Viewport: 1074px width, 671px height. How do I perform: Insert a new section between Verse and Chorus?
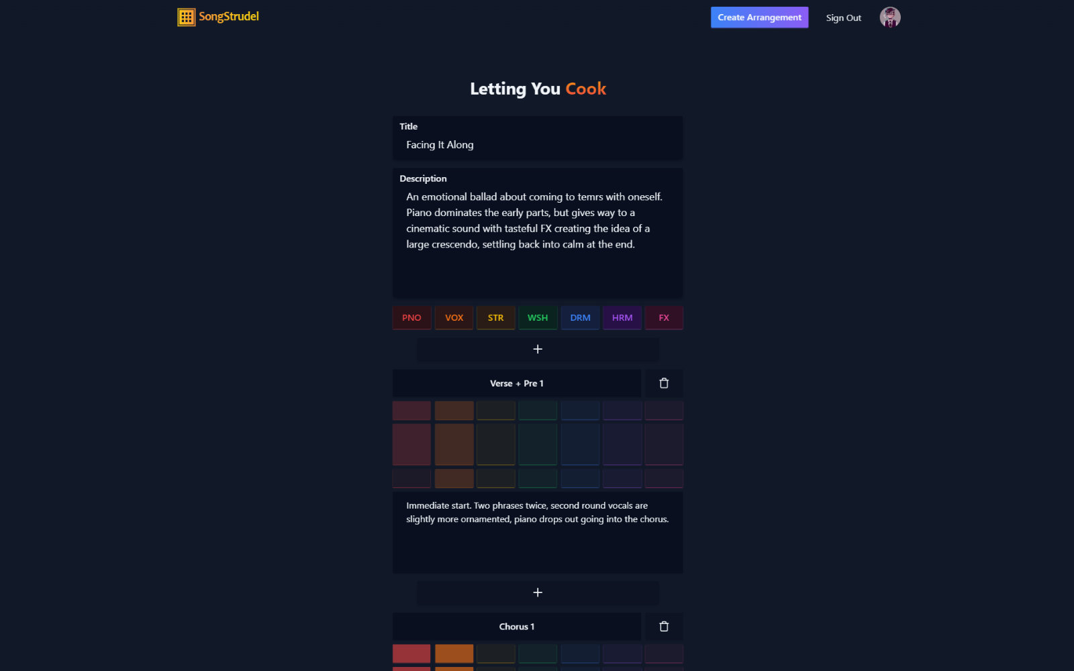click(x=538, y=592)
